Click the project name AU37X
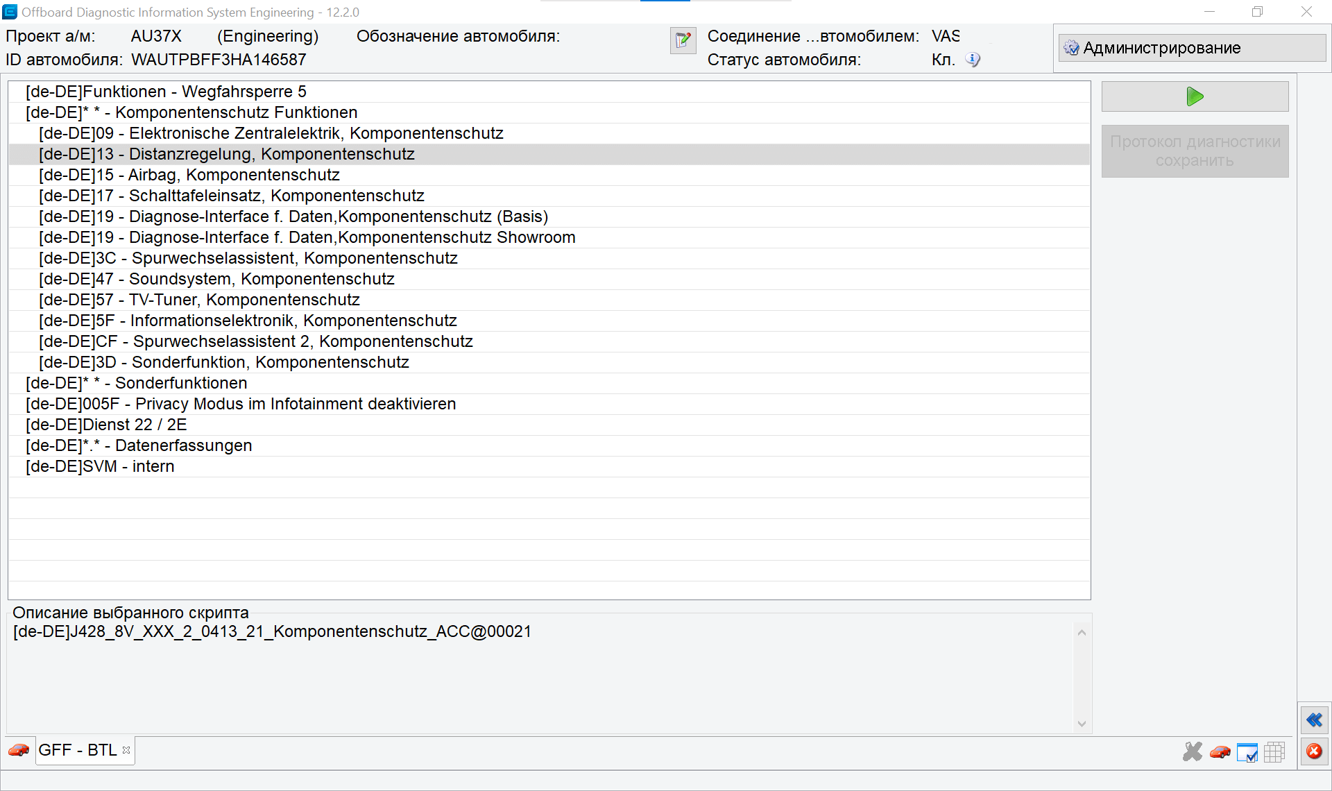The height and width of the screenshot is (791, 1332). pyautogui.click(x=156, y=36)
